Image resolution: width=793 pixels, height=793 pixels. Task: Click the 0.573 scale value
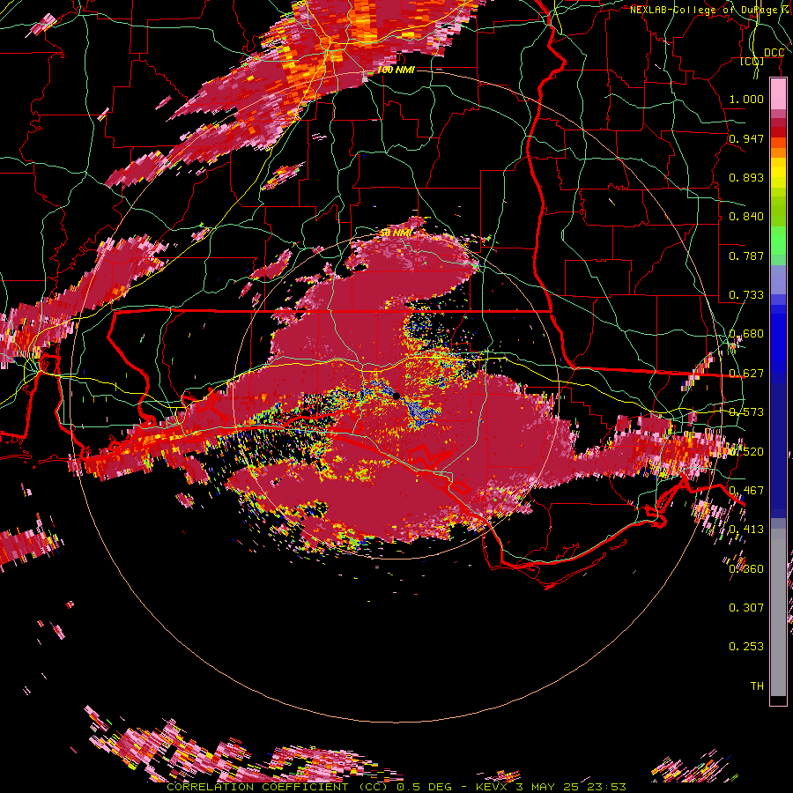[x=746, y=412]
